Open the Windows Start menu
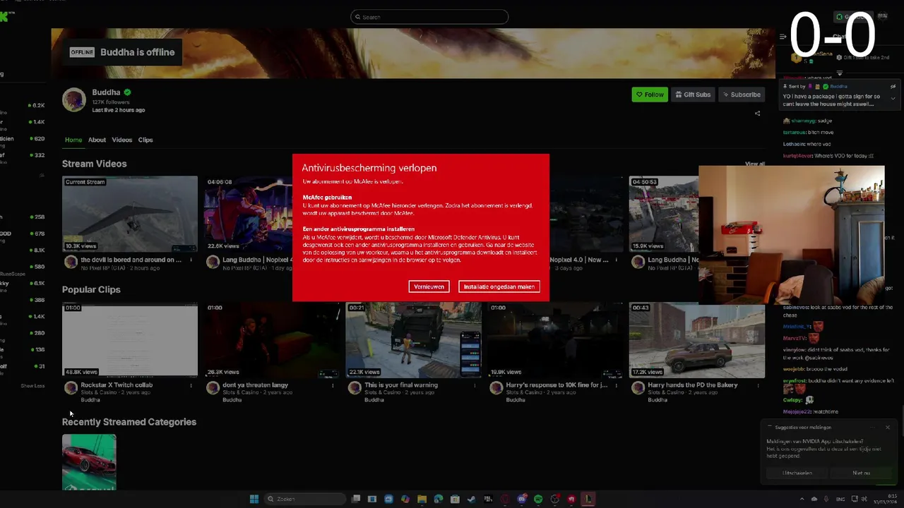The width and height of the screenshot is (904, 508). (x=254, y=499)
